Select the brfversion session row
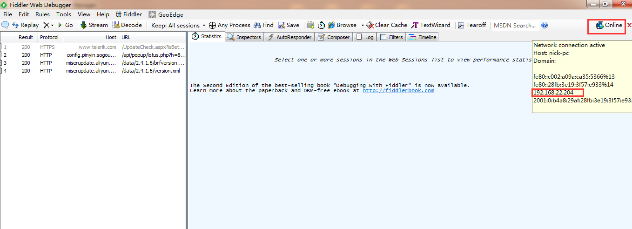632x229 pixels. click(93, 63)
